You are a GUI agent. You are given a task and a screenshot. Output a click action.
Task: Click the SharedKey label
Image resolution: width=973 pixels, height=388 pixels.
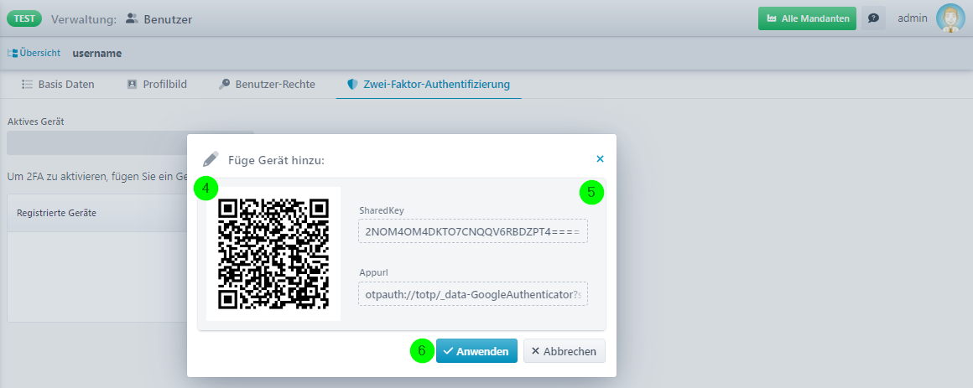coord(382,210)
